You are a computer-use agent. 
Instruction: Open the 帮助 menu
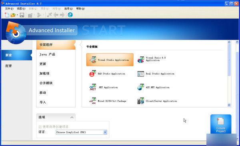click(x=80, y=8)
